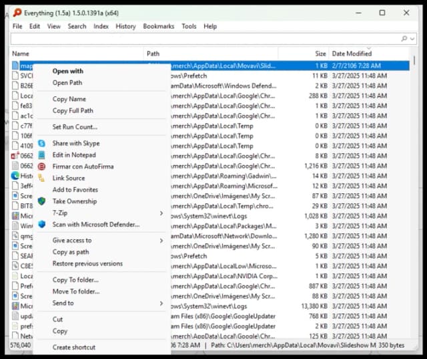The width and height of the screenshot is (427, 359).
Task: Select Copy as path
Action: [x=71, y=252]
